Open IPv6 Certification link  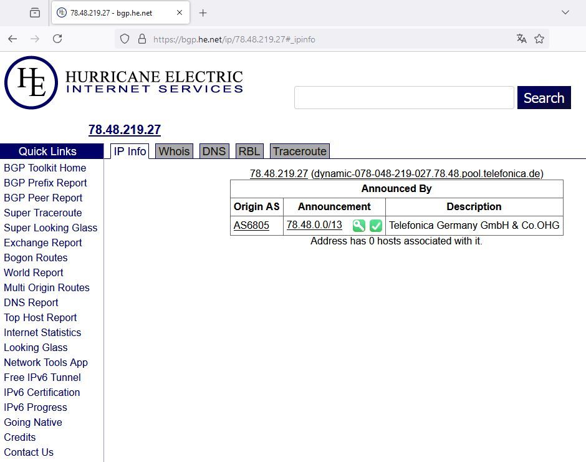click(x=42, y=392)
